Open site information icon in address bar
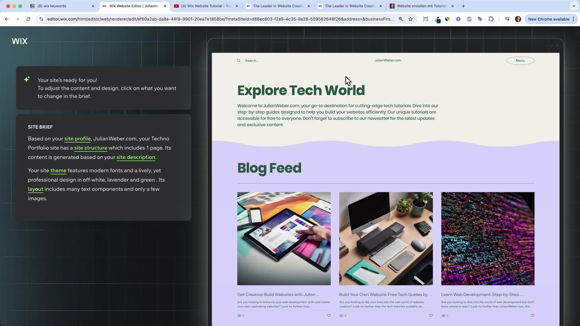580x326 pixels. 41,19
